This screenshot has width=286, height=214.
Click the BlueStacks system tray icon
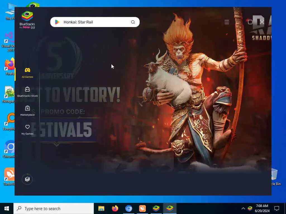tap(250, 208)
